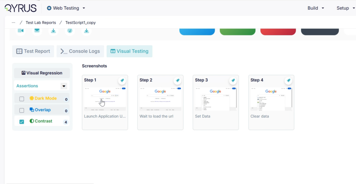Click the rocket icon on Step 1 card
The image size is (356, 184).
click(122, 81)
